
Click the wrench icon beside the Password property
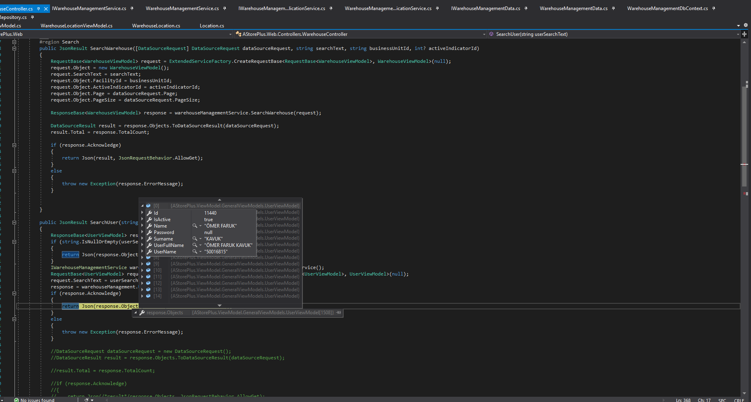coord(149,232)
